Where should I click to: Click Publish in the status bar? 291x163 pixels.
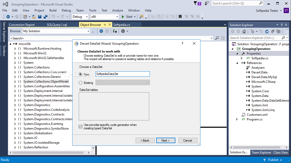273,160
